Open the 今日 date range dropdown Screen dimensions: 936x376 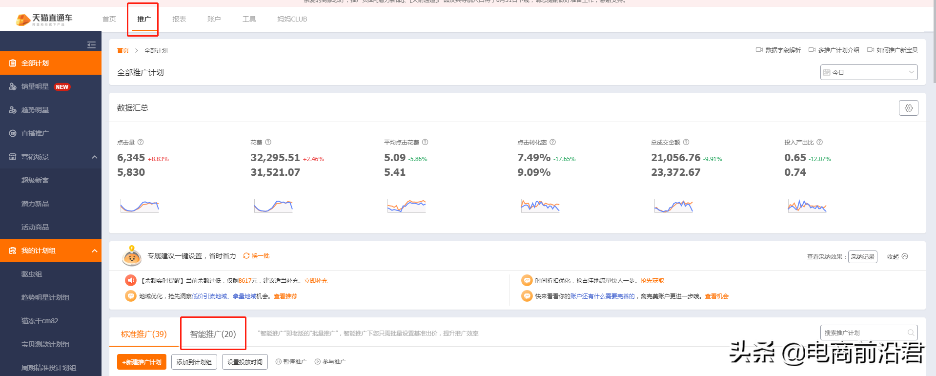point(868,72)
